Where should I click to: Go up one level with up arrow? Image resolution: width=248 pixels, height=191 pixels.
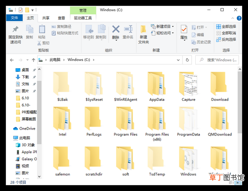[x=33, y=60]
